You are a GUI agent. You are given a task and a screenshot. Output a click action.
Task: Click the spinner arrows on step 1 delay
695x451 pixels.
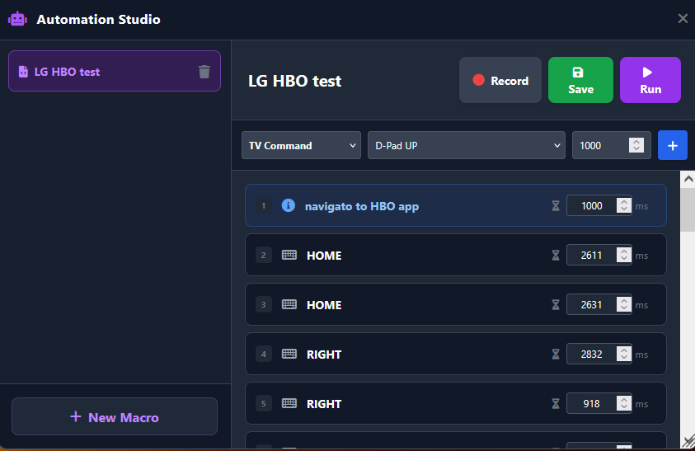(x=624, y=205)
